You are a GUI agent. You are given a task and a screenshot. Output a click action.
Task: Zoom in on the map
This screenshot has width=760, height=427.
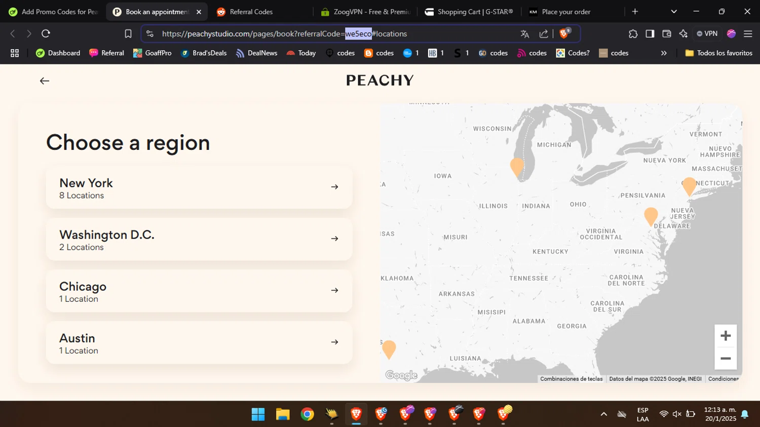(726, 336)
